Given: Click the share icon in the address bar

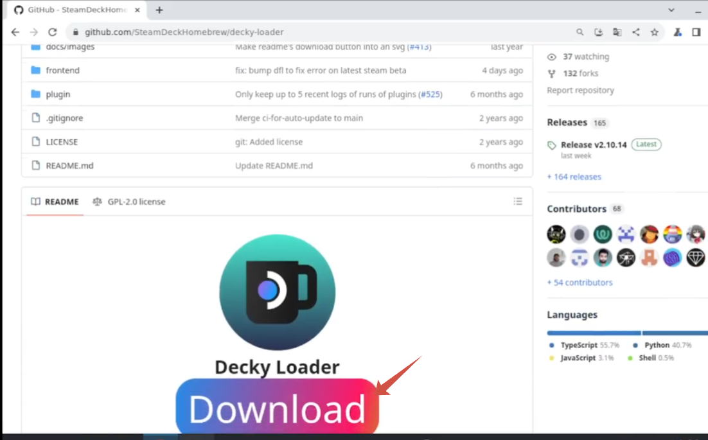Looking at the screenshot, I should tap(635, 31).
